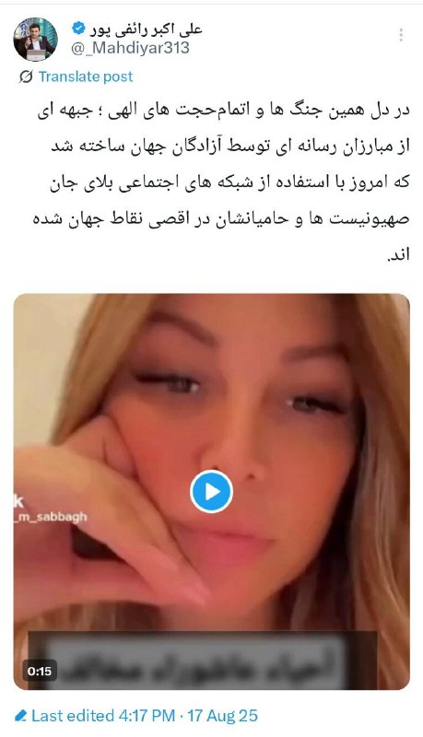
Task: Click the pencil edited icon
Action: coord(20,716)
